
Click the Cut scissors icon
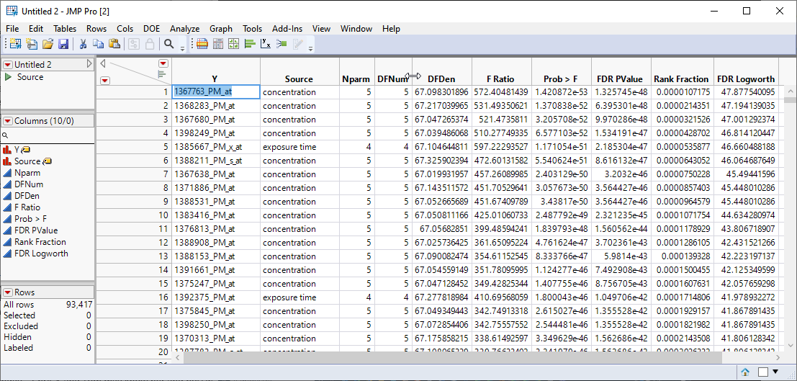(x=84, y=44)
